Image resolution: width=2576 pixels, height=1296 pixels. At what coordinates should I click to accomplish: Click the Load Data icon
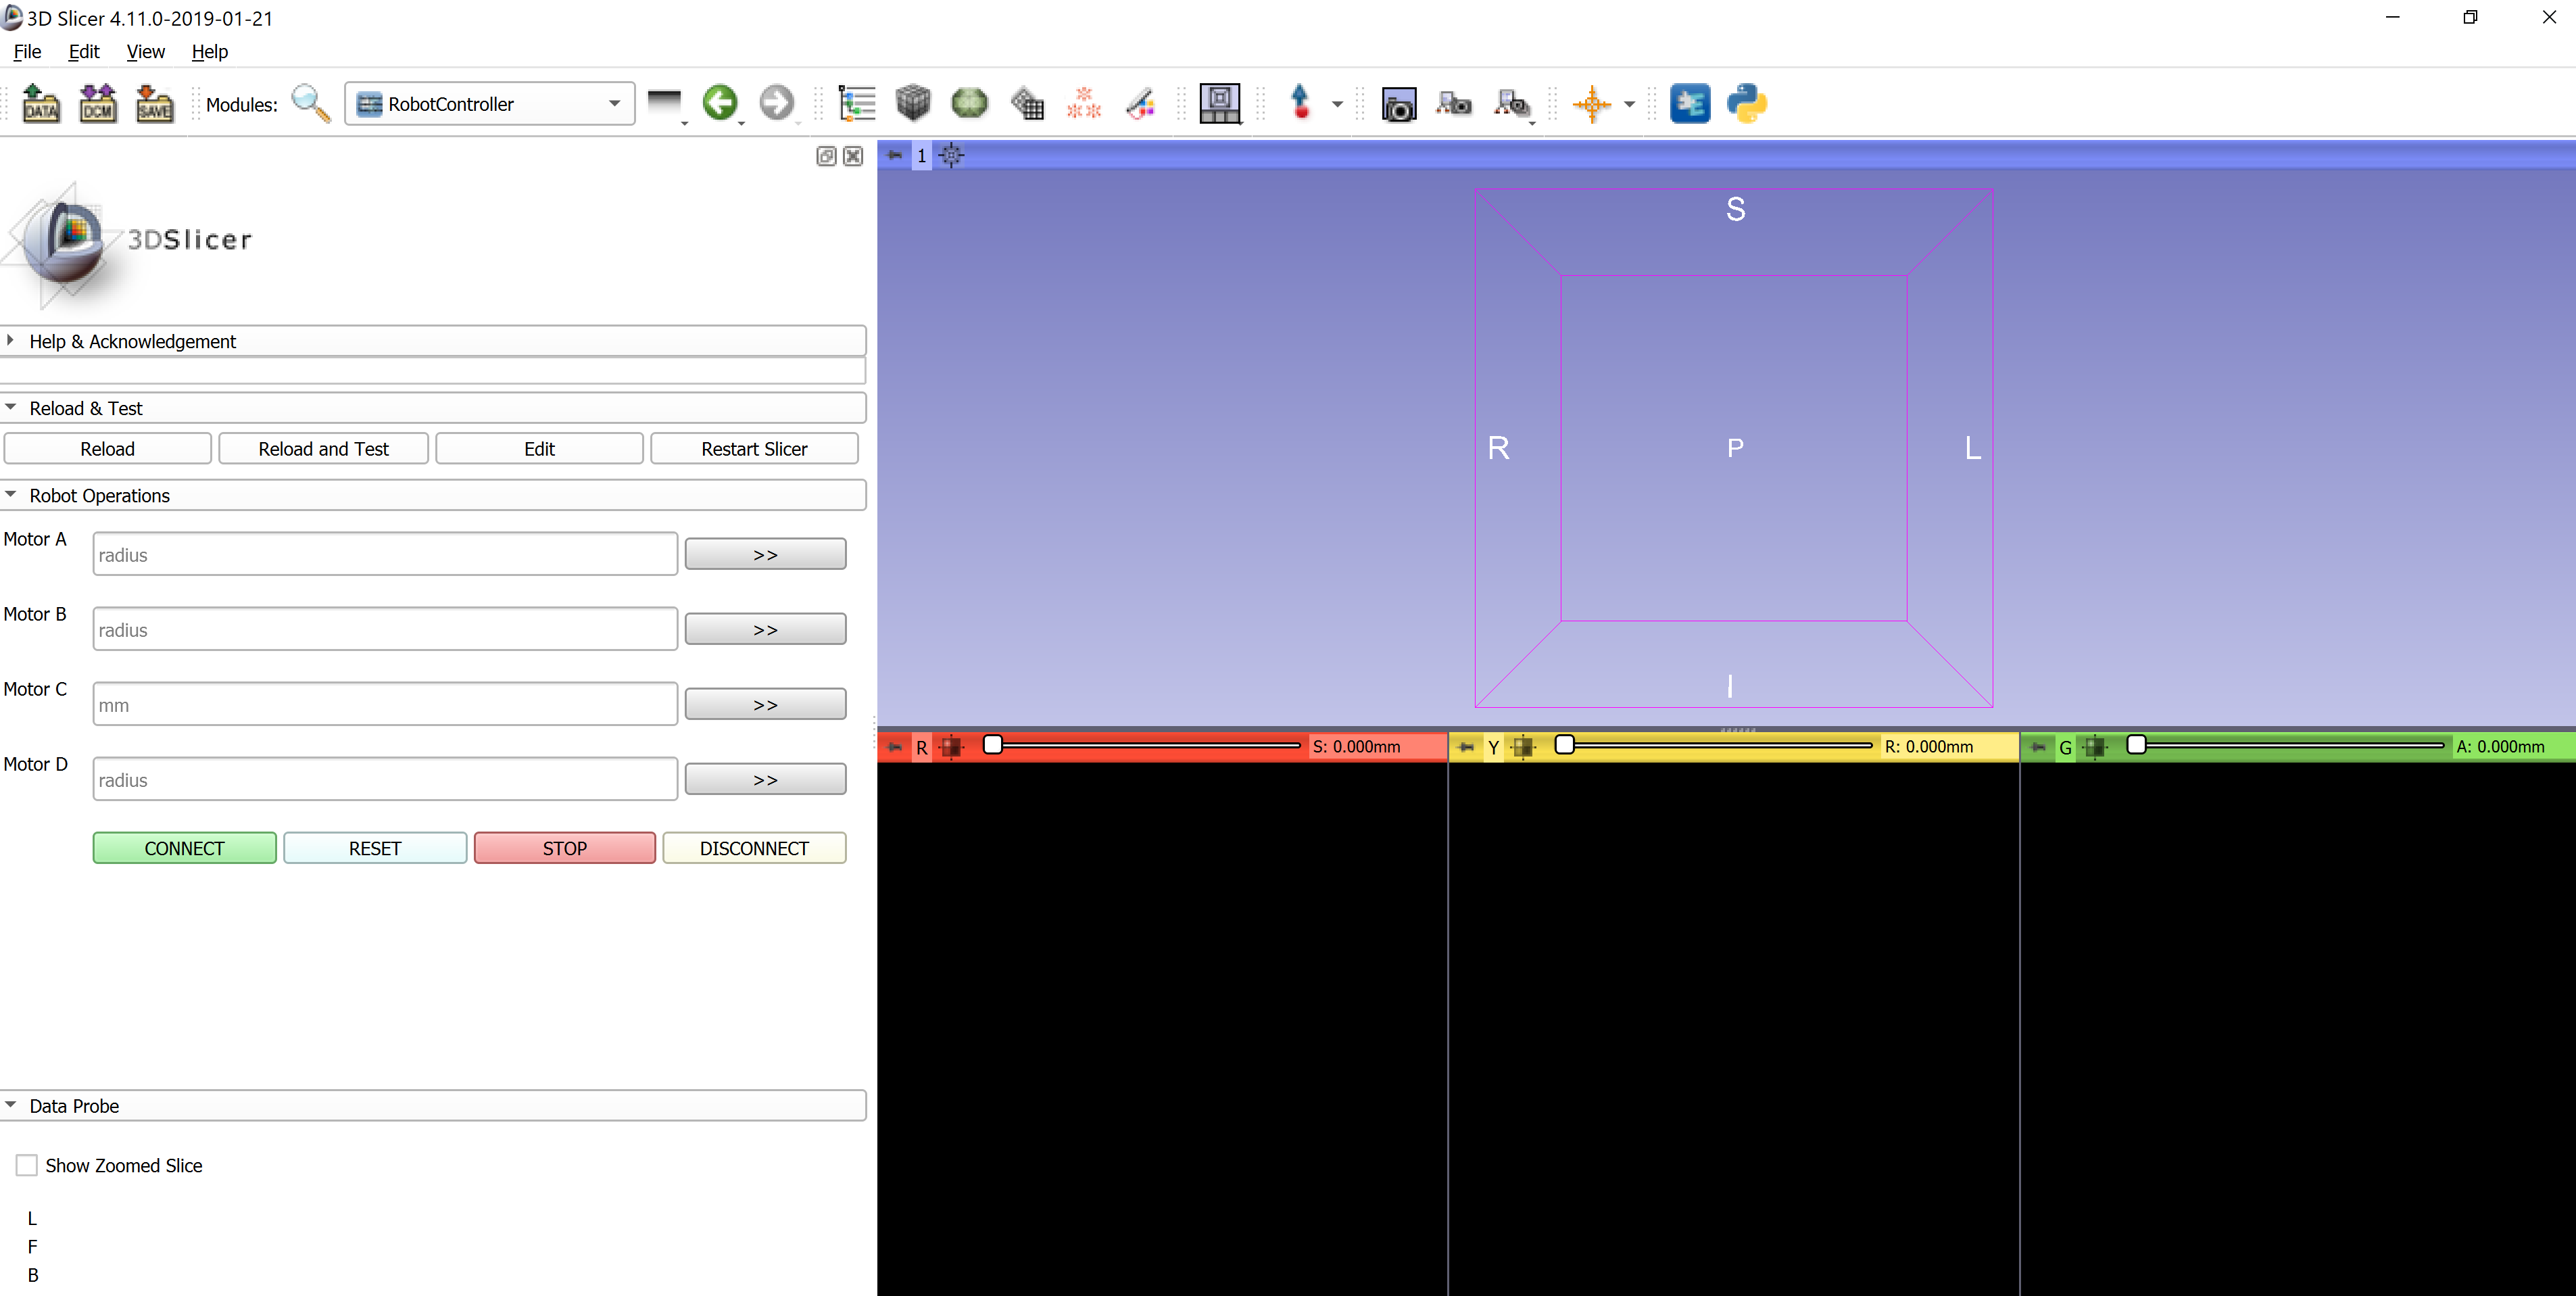click(41, 103)
